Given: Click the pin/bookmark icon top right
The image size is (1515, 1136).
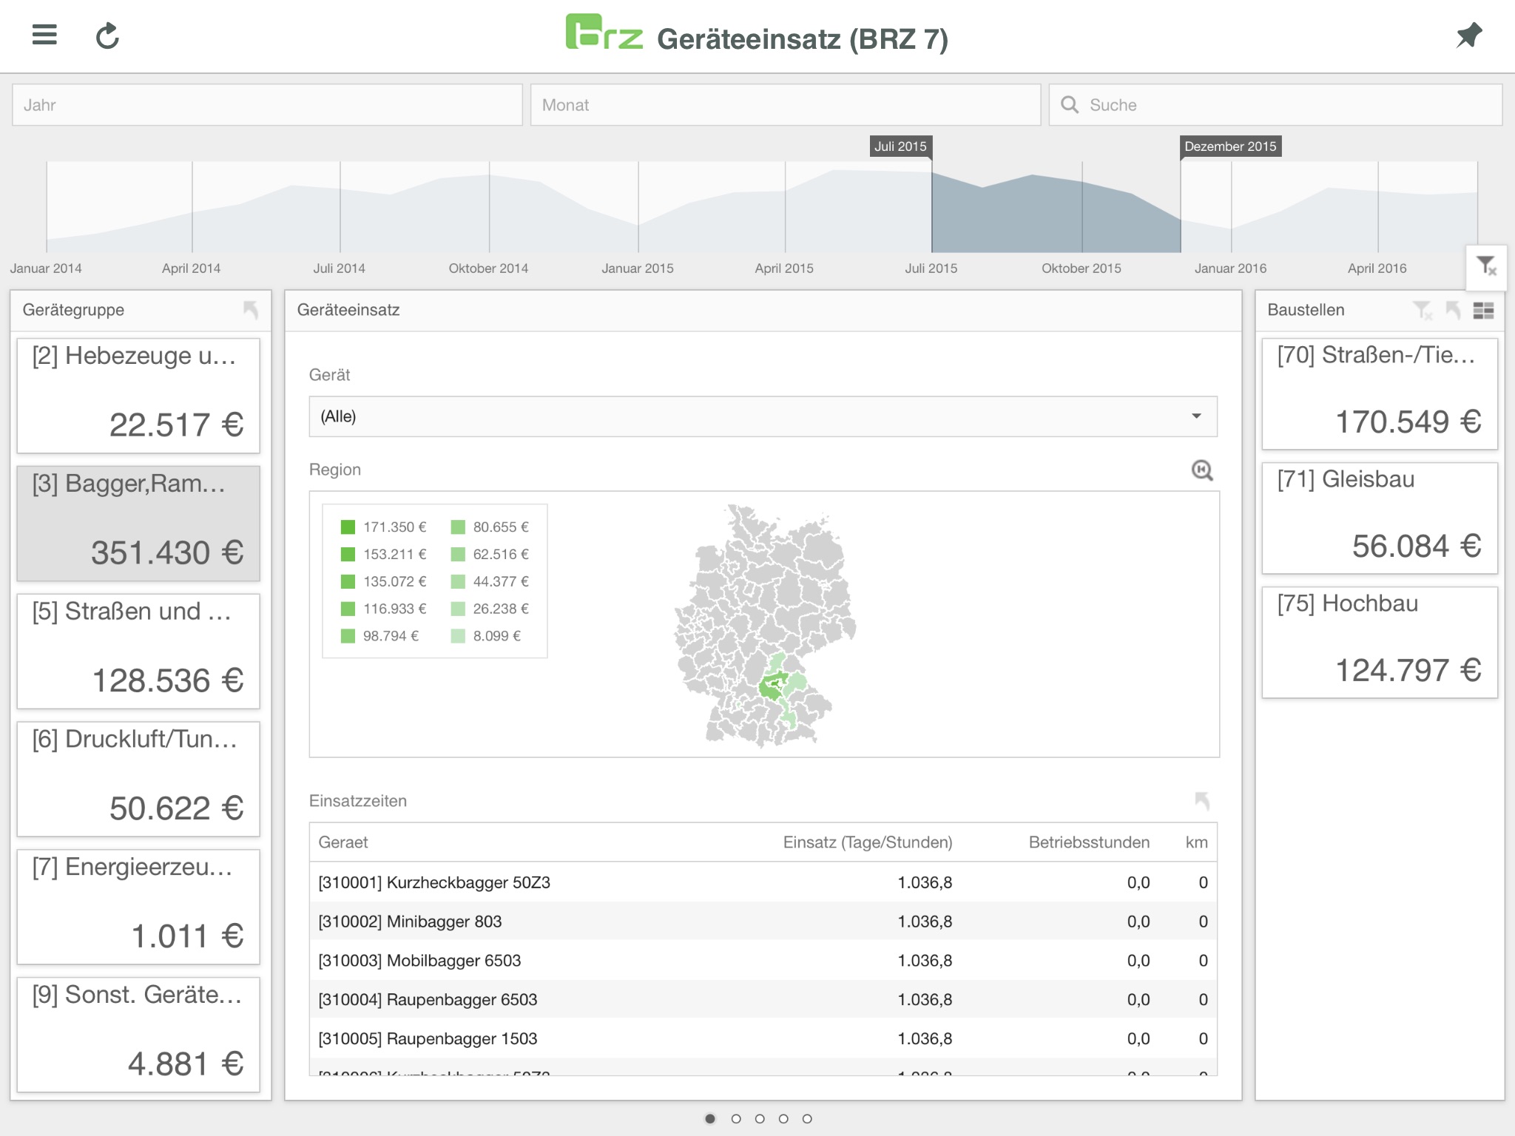Looking at the screenshot, I should [x=1468, y=37].
